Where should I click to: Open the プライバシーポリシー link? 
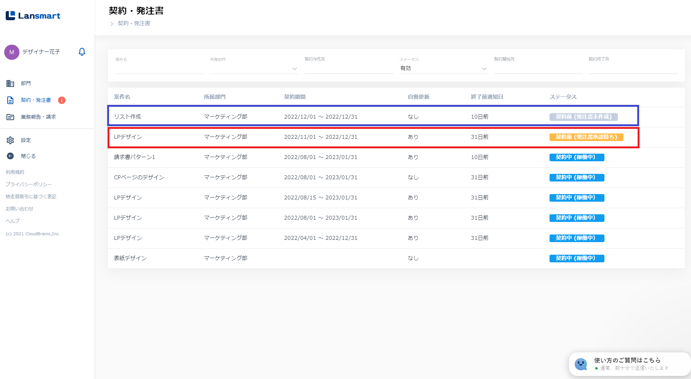pyautogui.click(x=29, y=185)
